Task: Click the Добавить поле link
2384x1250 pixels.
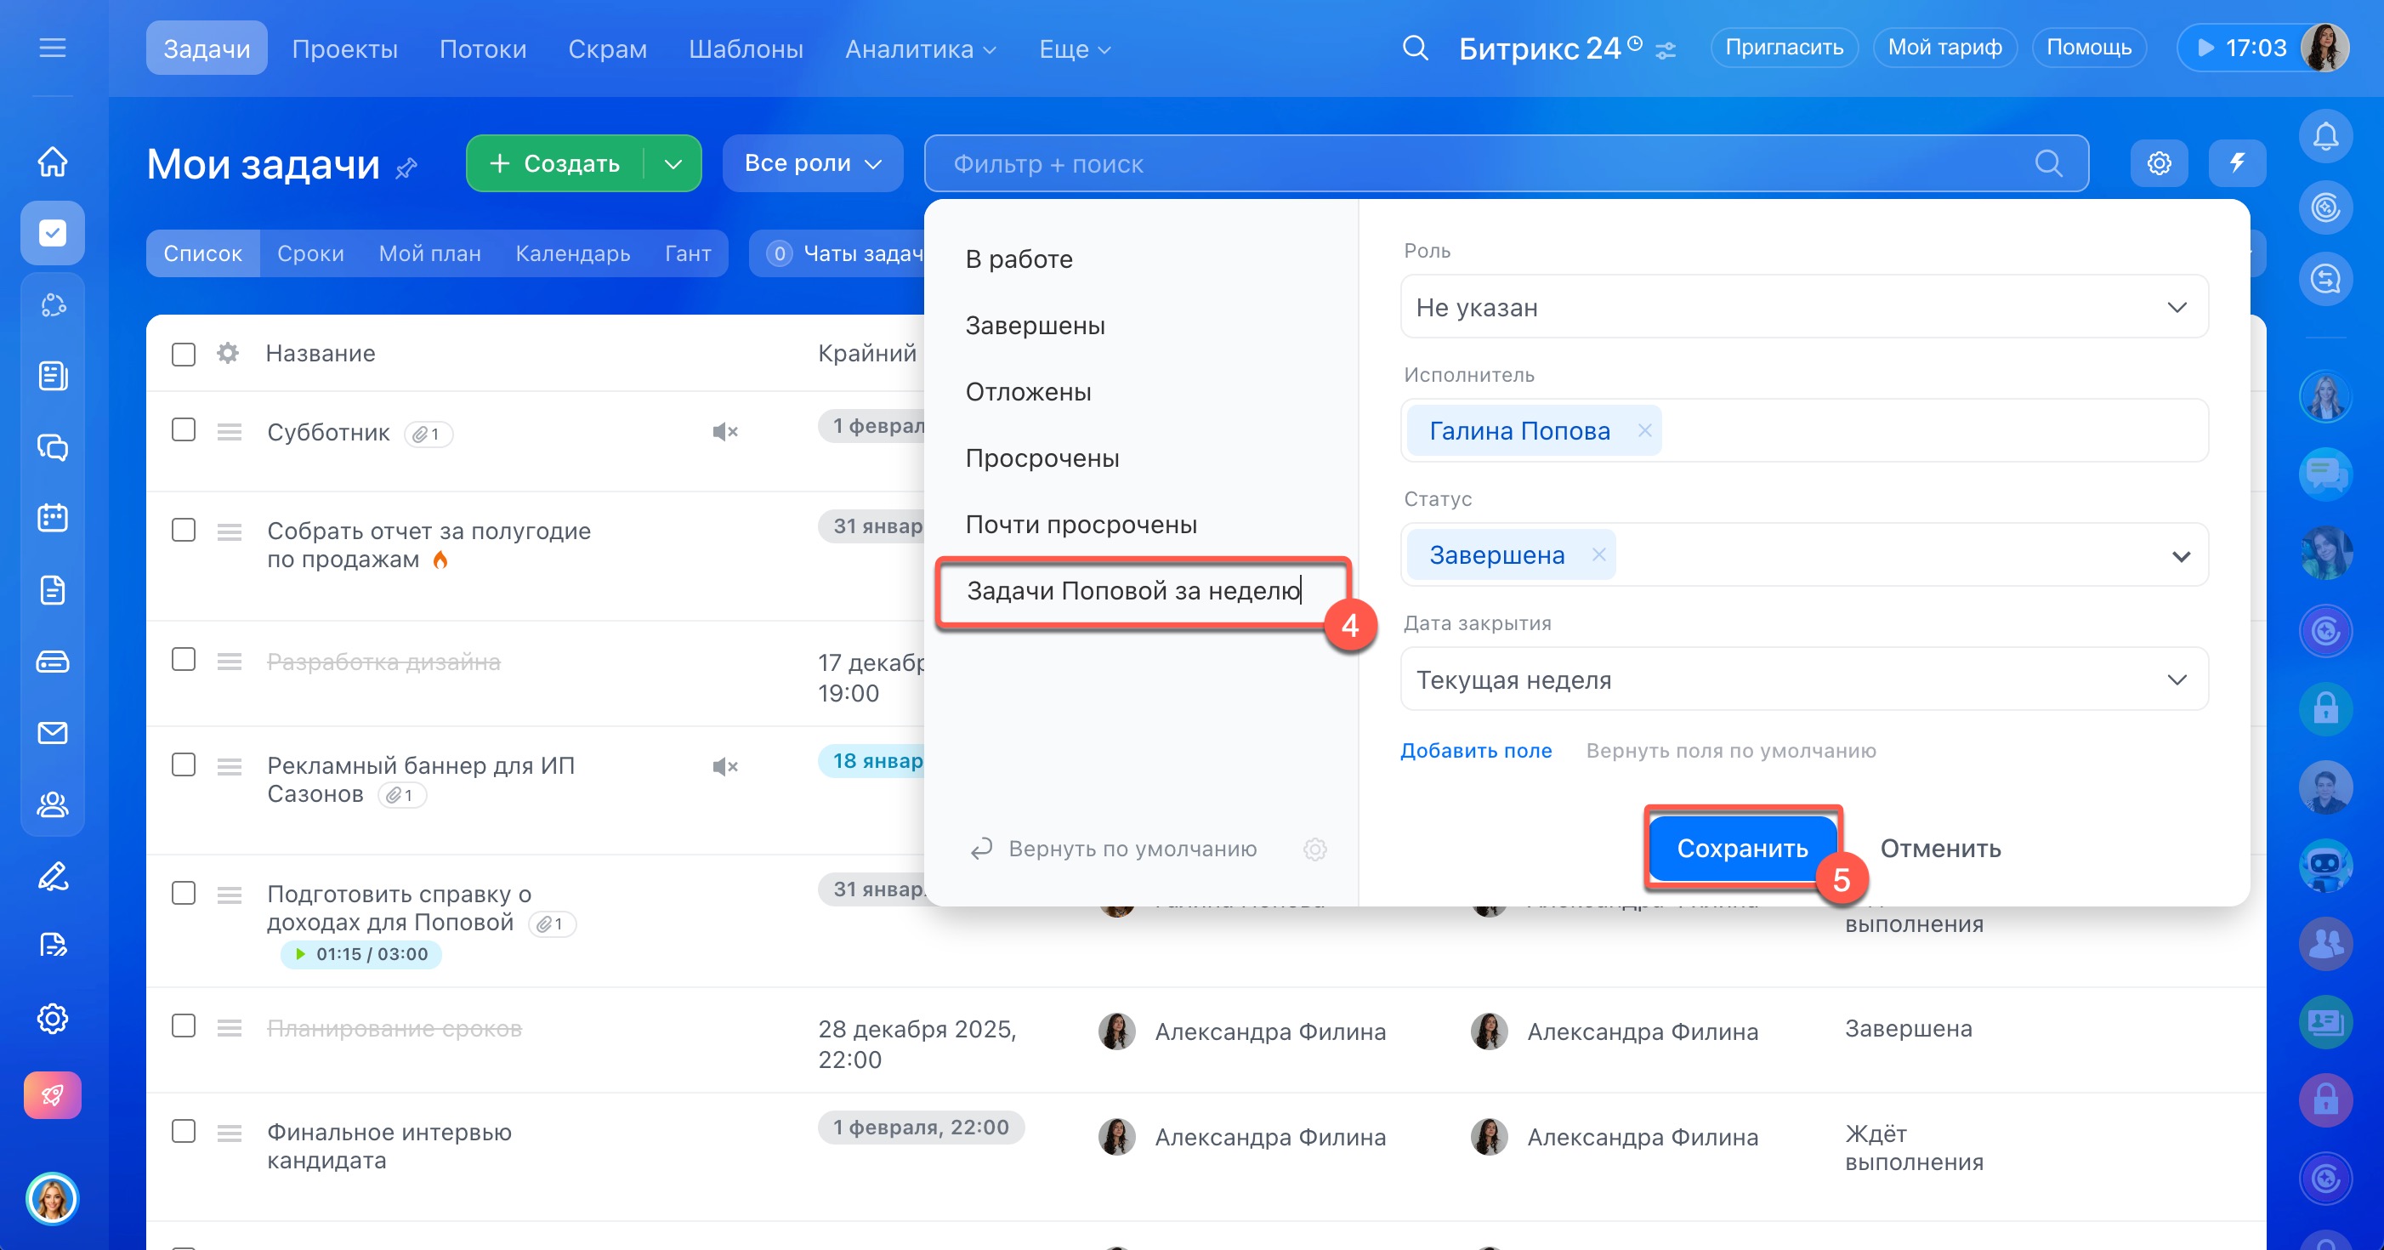Action: click(x=1475, y=751)
